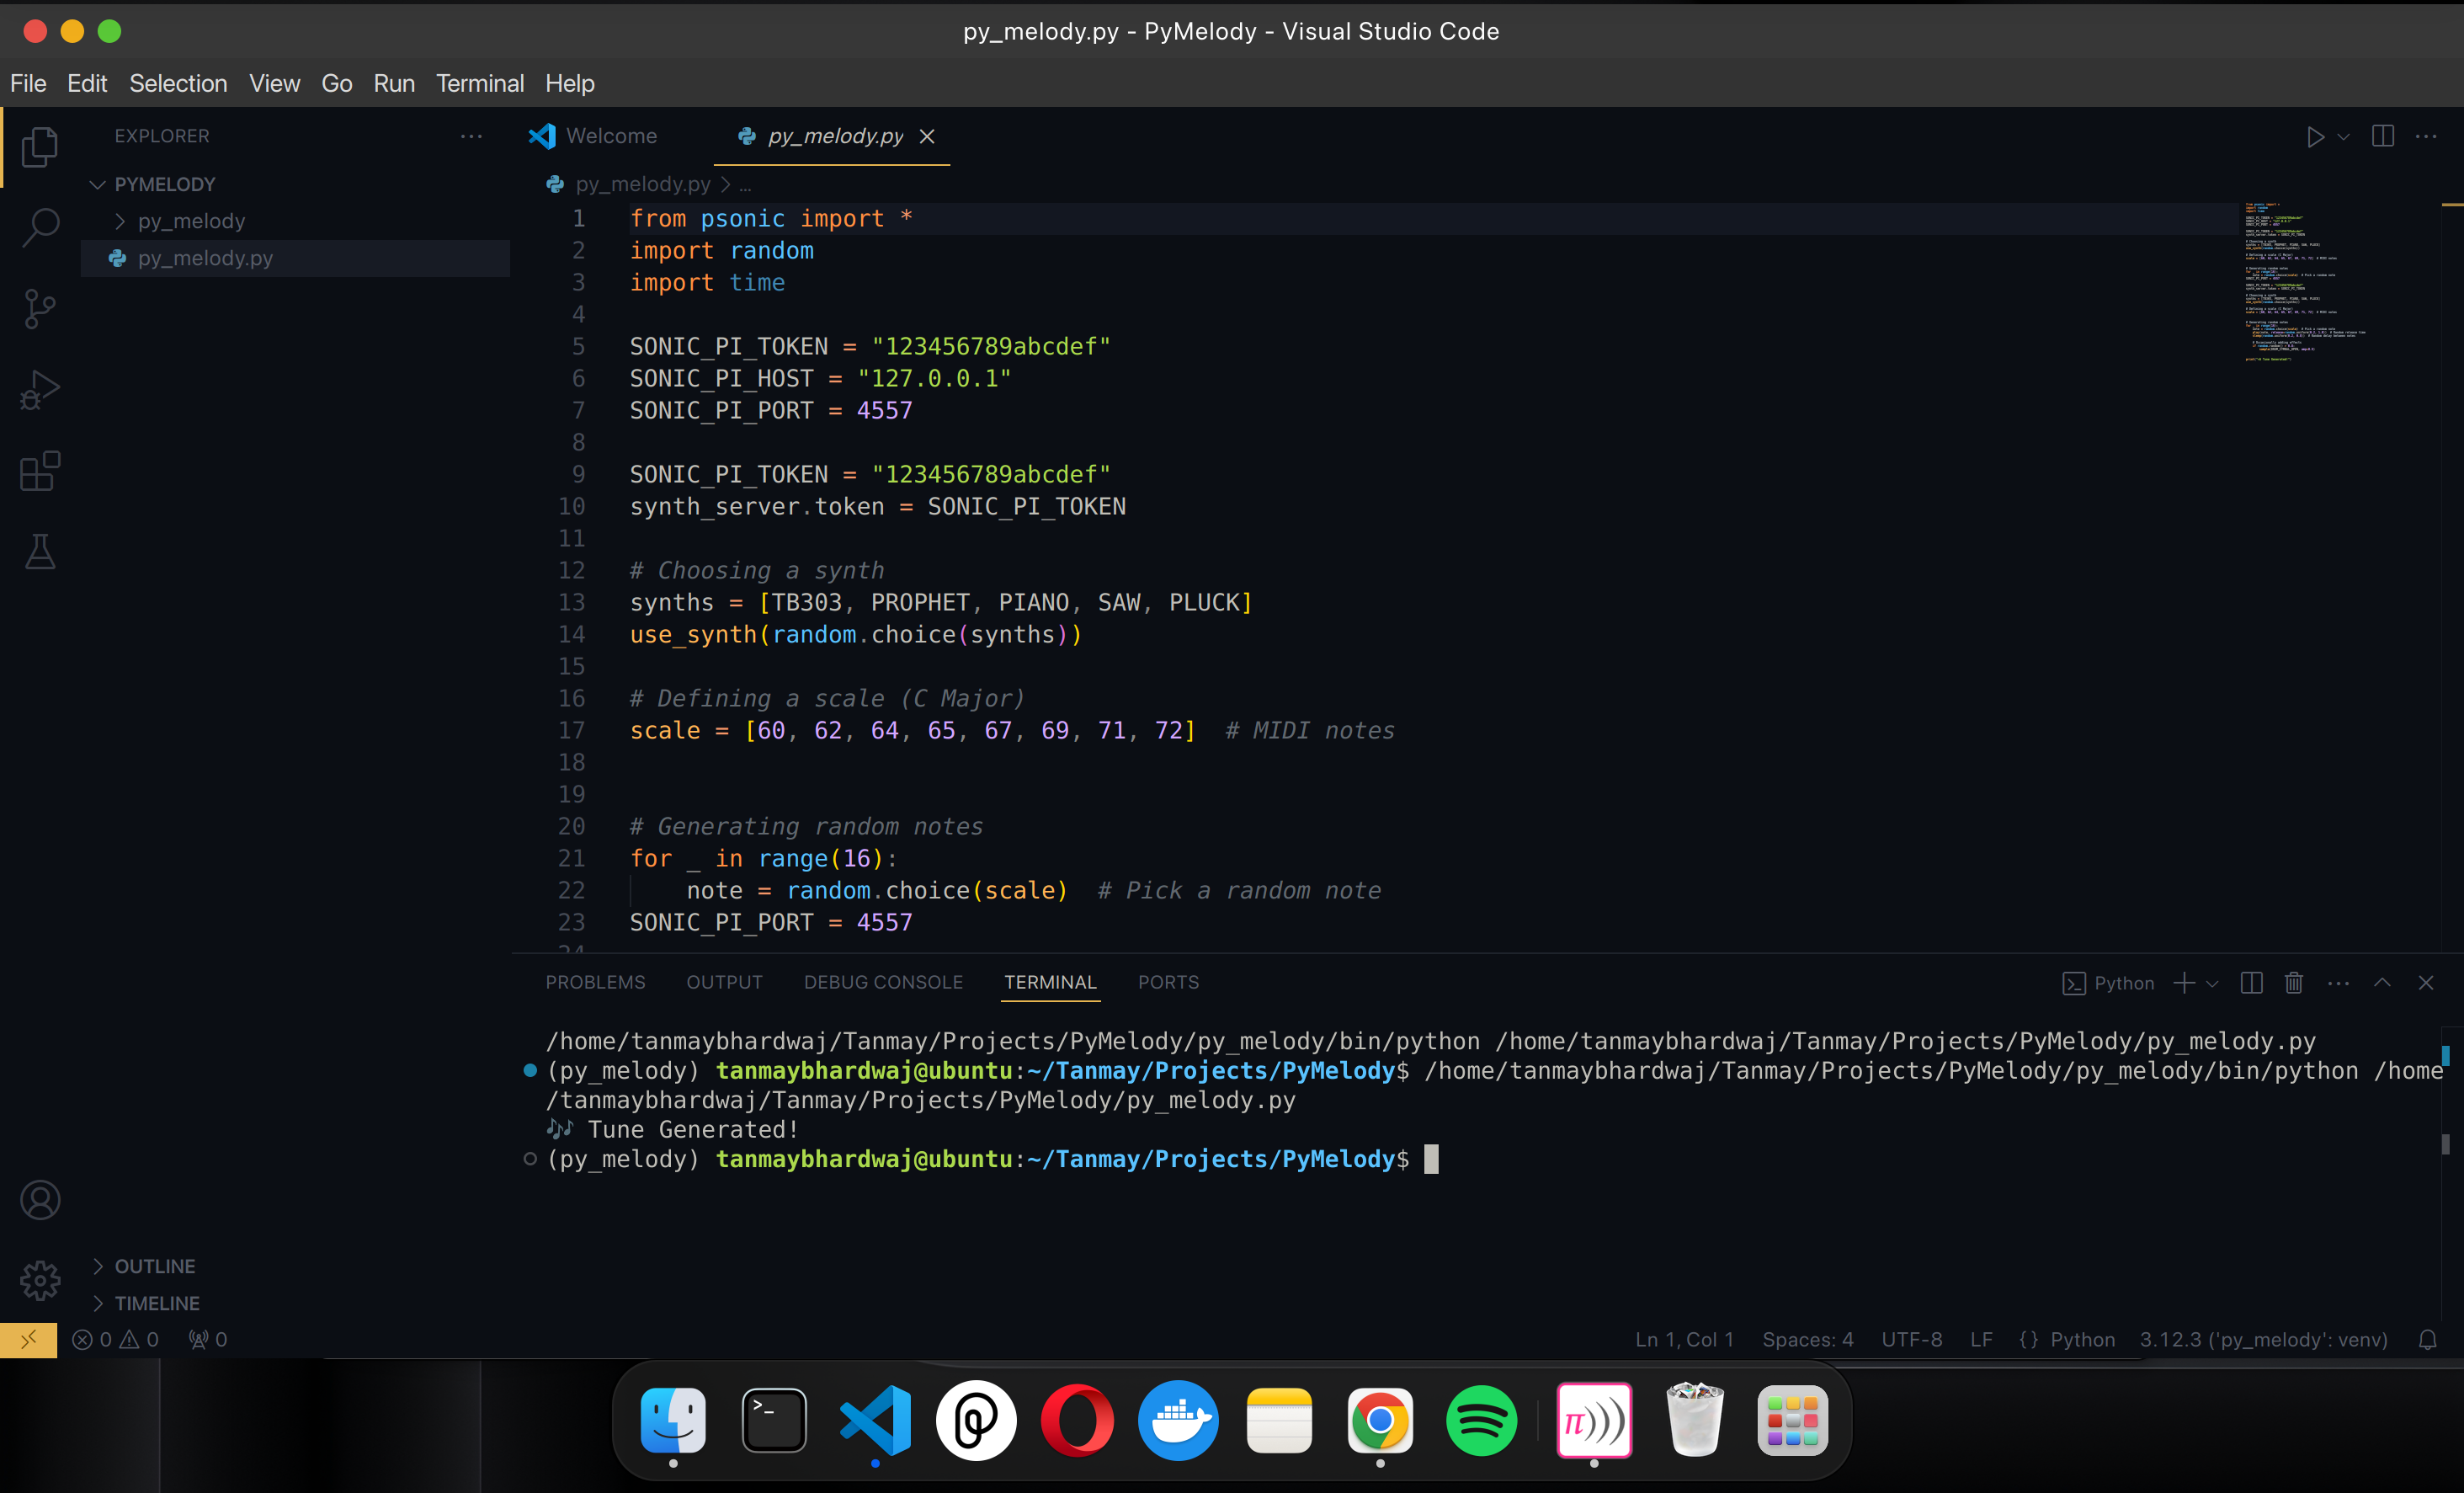Change indentation via Spaces: 4

[1808, 1340]
